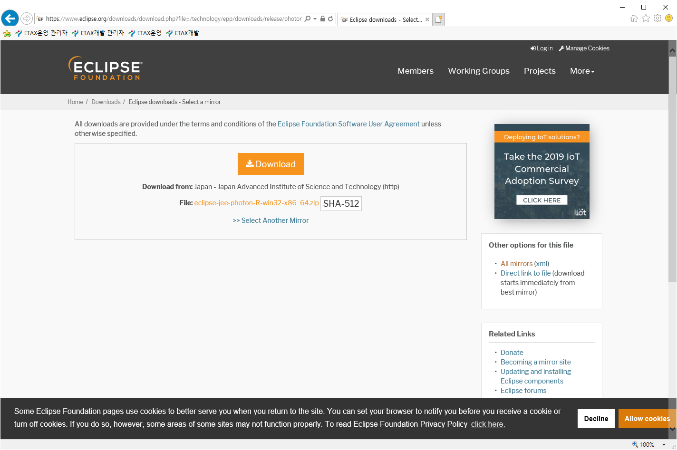
Task: Open the Members menu
Action: pos(416,71)
